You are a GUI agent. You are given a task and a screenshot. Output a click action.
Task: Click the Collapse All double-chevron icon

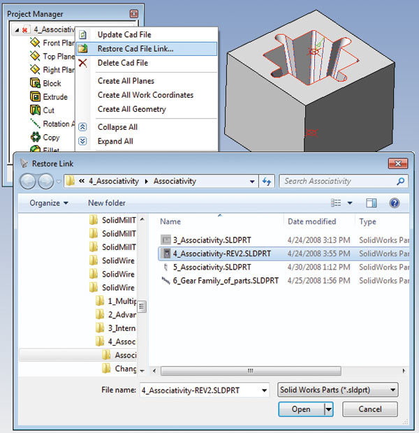pyautogui.click(x=82, y=126)
